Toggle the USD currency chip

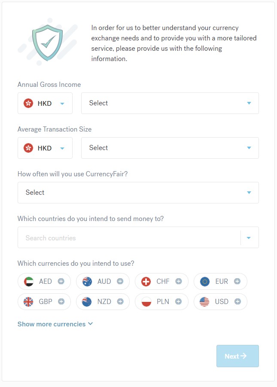[220, 301]
